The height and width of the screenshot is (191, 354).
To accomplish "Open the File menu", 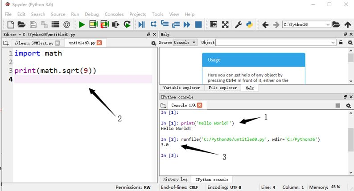I will point(8,14).
